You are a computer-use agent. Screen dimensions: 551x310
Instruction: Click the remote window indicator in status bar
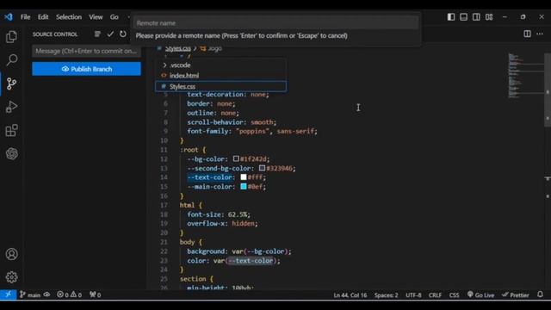(x=8, y=294)
